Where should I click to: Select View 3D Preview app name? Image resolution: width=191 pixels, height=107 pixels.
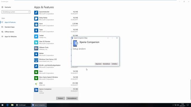[44, 42]
